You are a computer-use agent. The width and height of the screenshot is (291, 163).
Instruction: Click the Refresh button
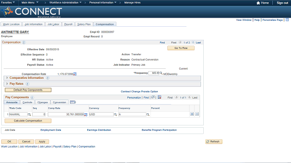(x=214, y=142)
